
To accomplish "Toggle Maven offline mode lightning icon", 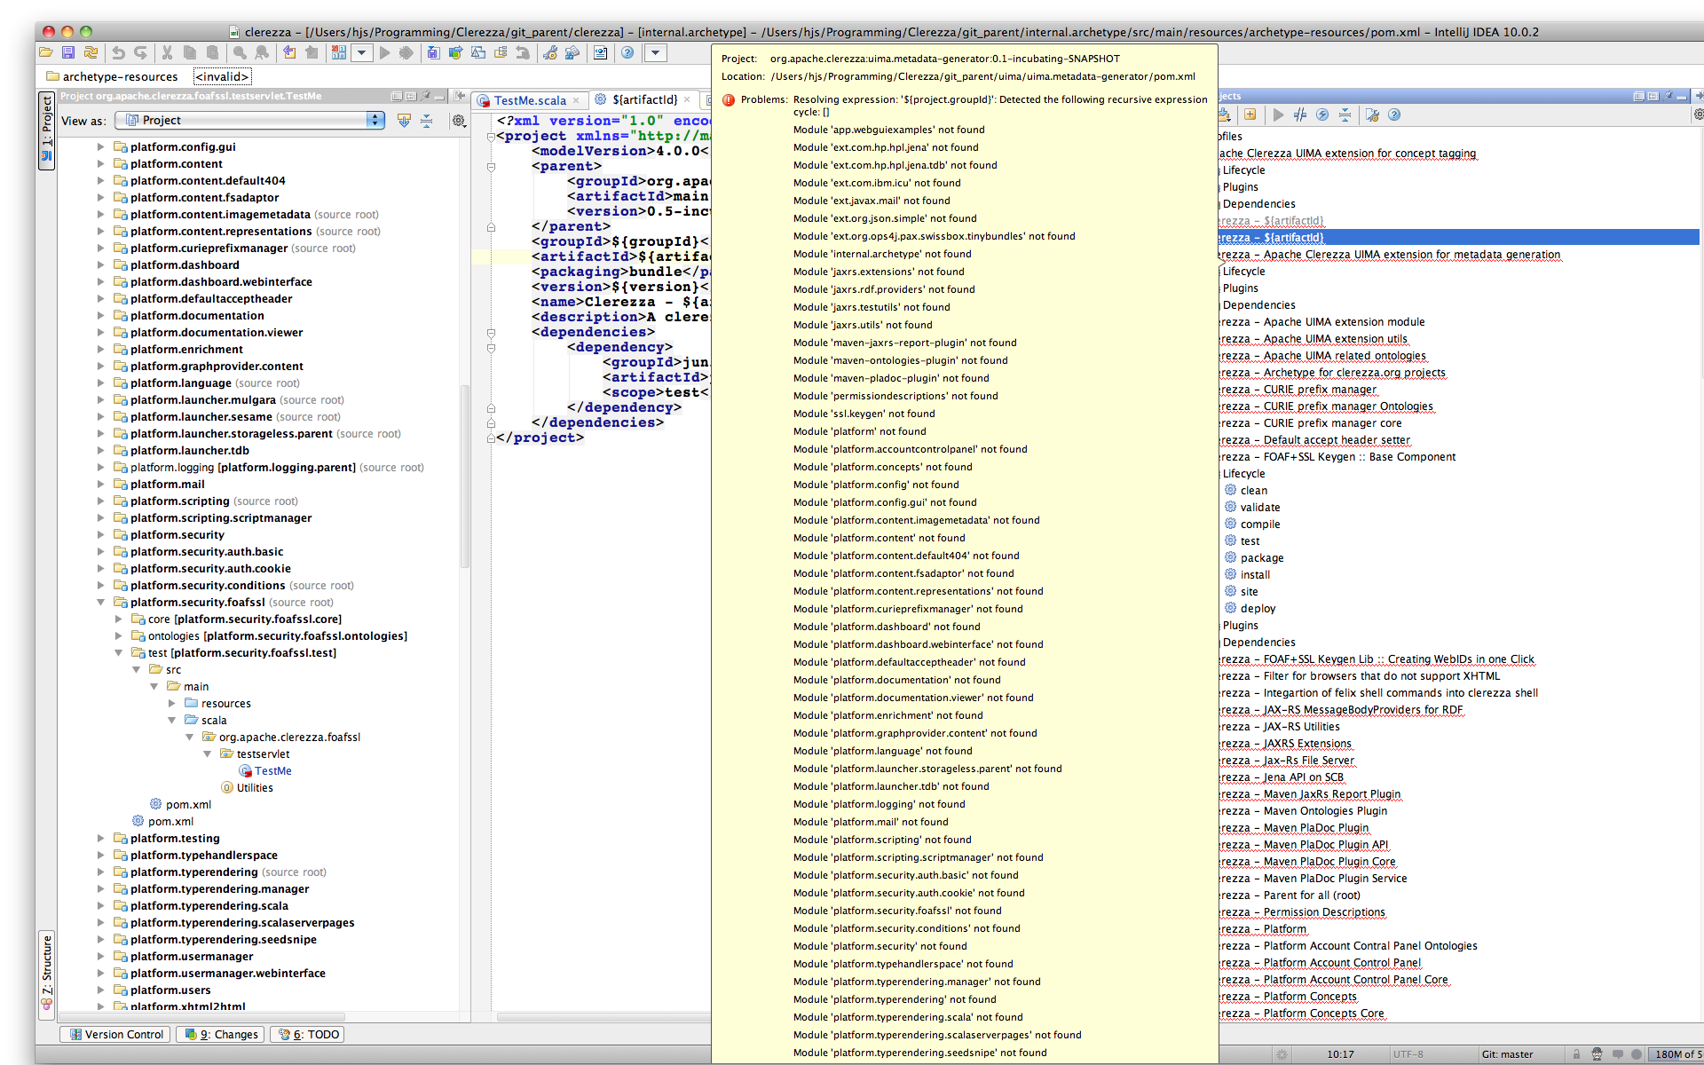I will (1323, 114).
